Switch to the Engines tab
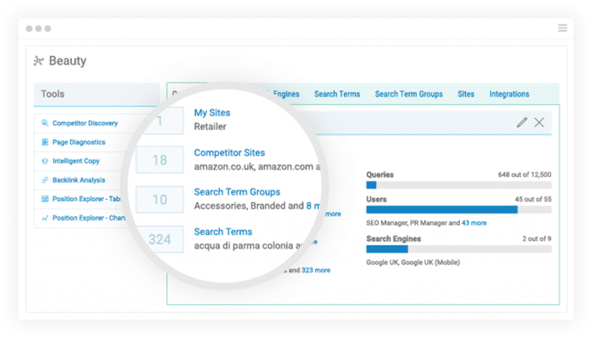 click(x=286, y=94)
